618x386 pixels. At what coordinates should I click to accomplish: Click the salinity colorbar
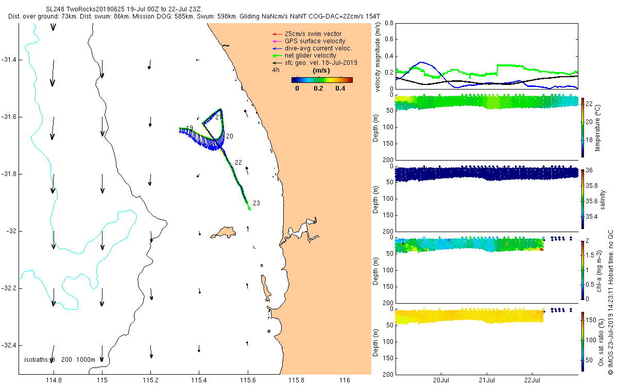[583, 198]
